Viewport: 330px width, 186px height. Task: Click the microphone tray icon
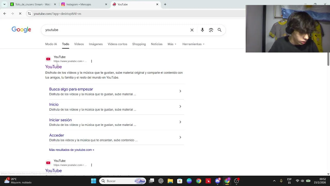tap(281, 181)
